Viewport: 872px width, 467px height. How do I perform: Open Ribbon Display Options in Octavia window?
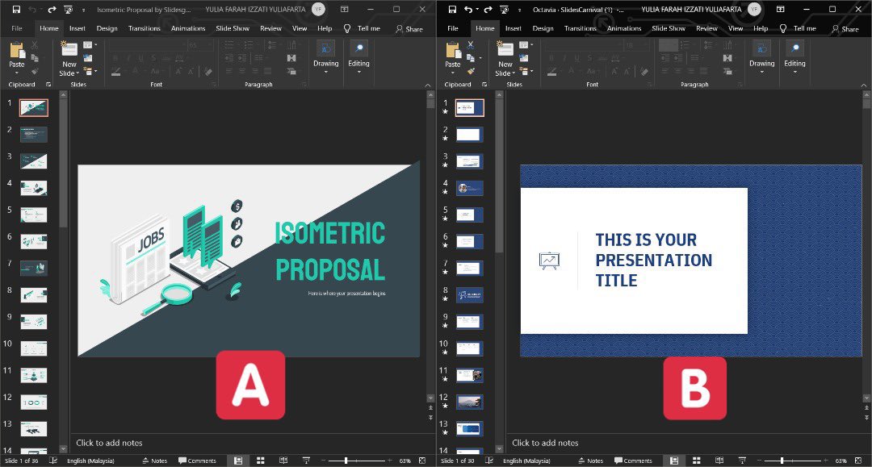tap(780, 10)
